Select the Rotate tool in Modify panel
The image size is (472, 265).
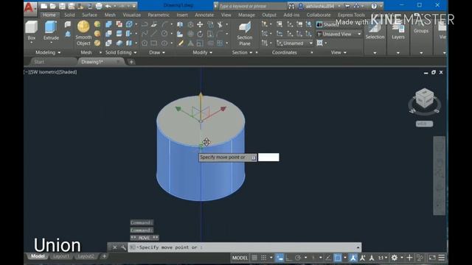point(200,34)
